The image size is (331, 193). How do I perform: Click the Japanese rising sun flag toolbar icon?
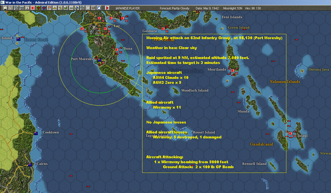33,8
